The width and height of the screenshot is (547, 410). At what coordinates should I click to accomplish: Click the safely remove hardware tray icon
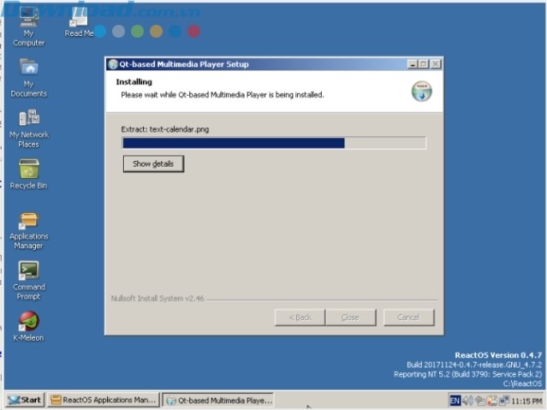[480, 401]
